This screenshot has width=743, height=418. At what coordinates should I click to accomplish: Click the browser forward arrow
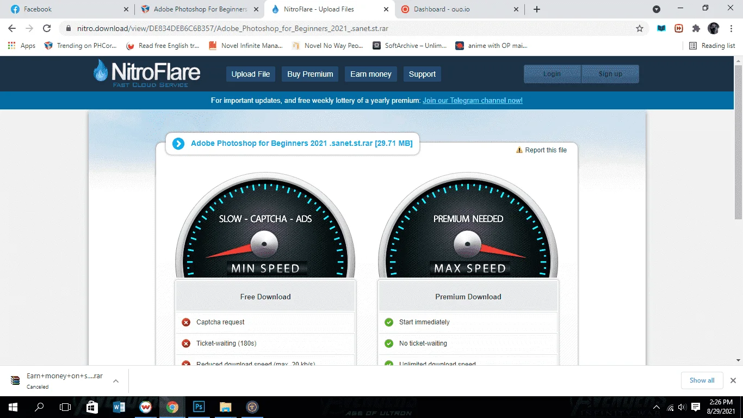[x=29, y=28]
